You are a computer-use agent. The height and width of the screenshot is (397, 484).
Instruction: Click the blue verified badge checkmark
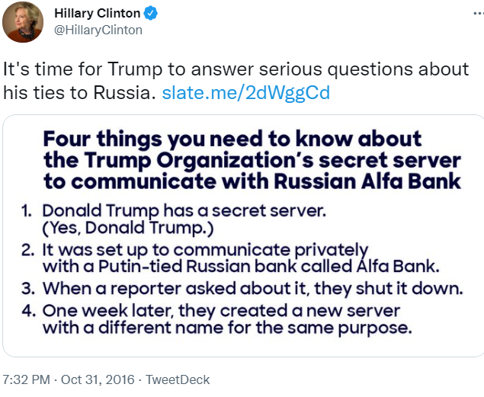(x=150, y=14)
